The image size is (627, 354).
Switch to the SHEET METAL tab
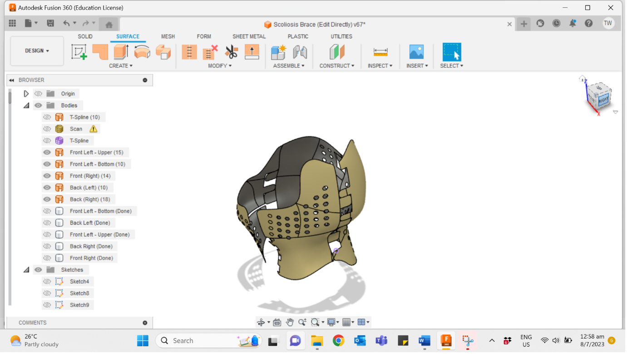[249, 36]
